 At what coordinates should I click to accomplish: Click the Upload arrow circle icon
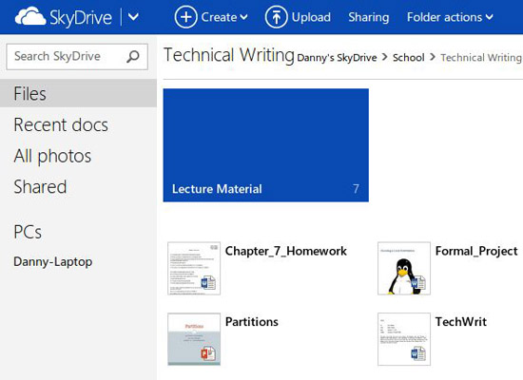[276, 17]
